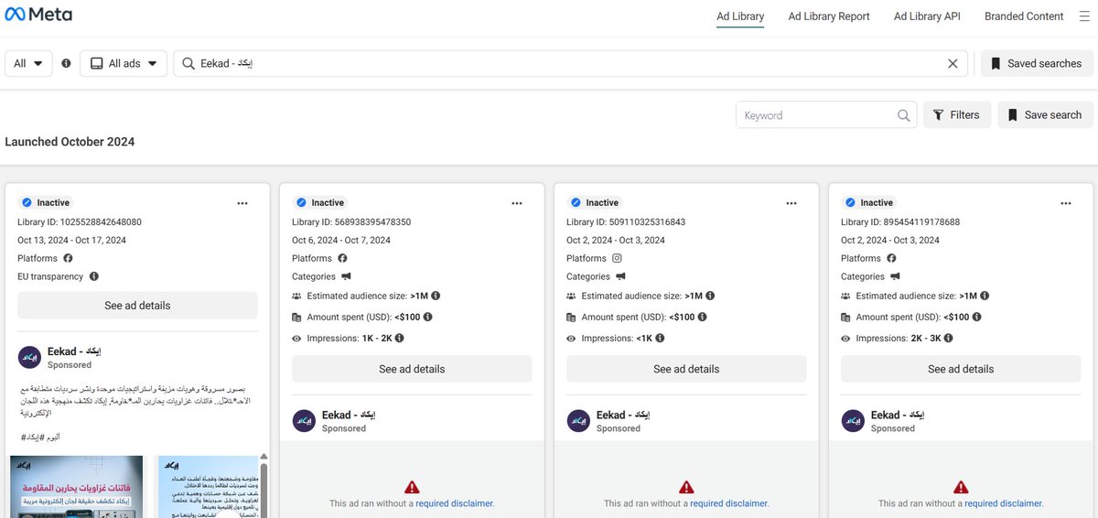Click the Facebook platform icon on ad 568938395478350
The width and height of the screenshot is (1098, 518).
point(342,258)
